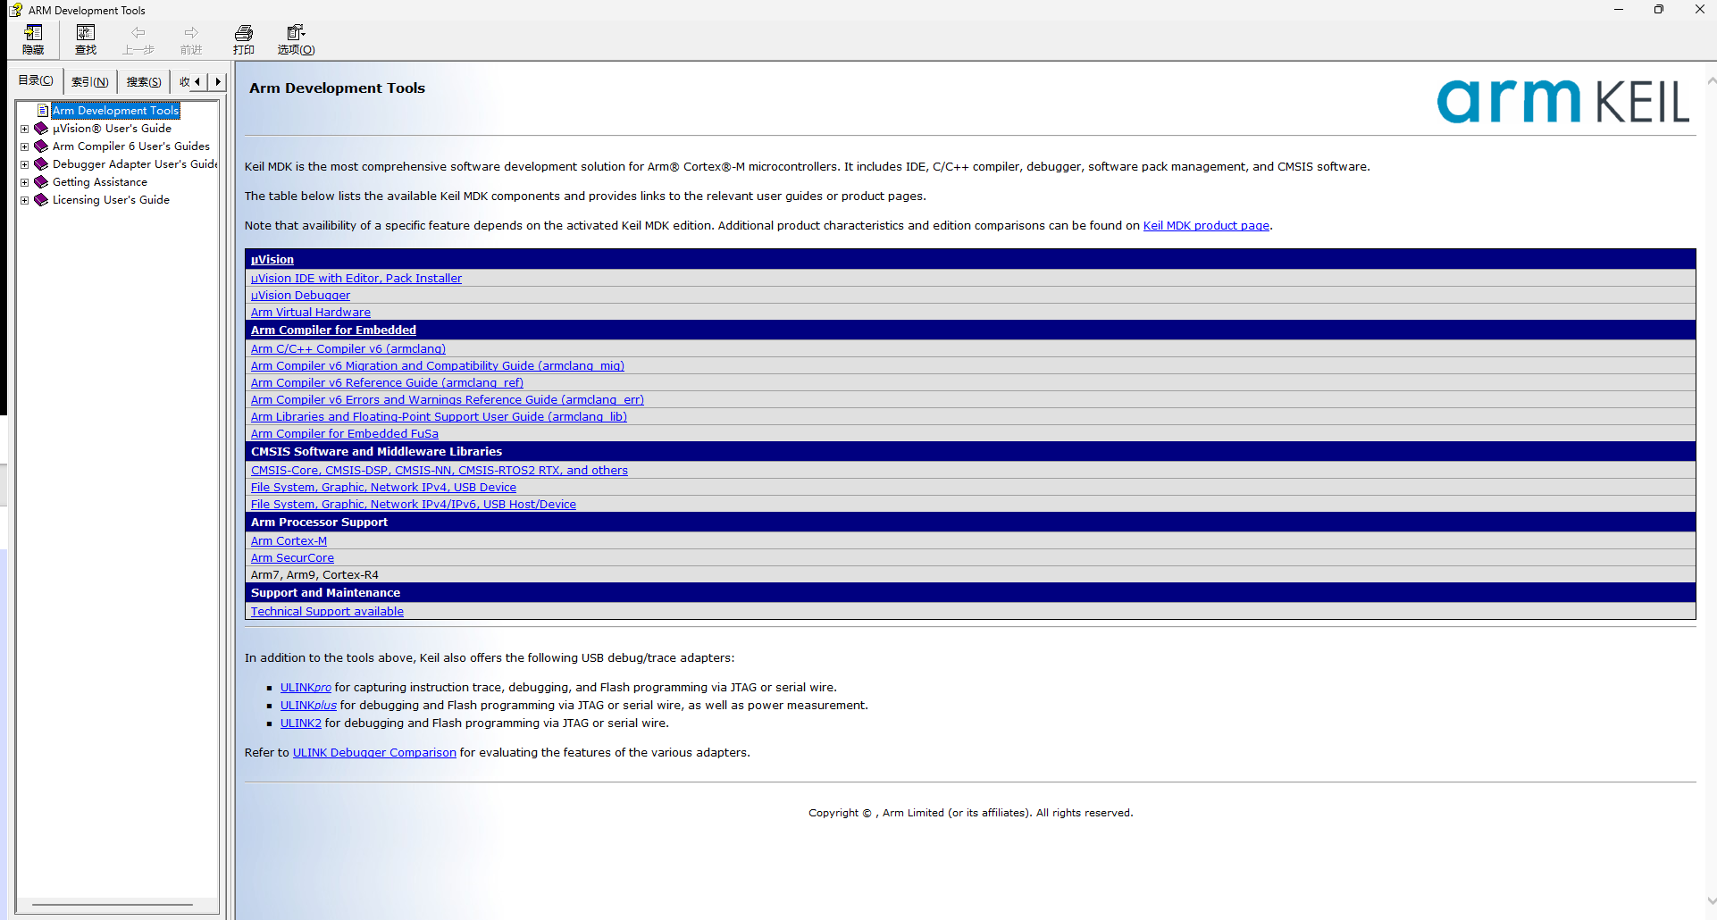Open Arm Compiler for Embedded header link
The height and width of the screenshot is (920, 1717).
point(333,330)
